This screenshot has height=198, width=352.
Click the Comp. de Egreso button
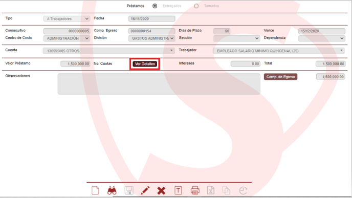280,77
